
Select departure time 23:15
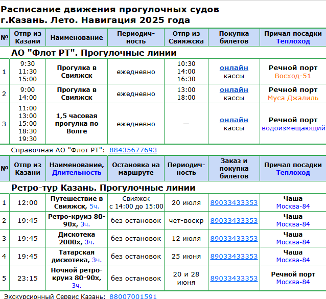point(28,279)
